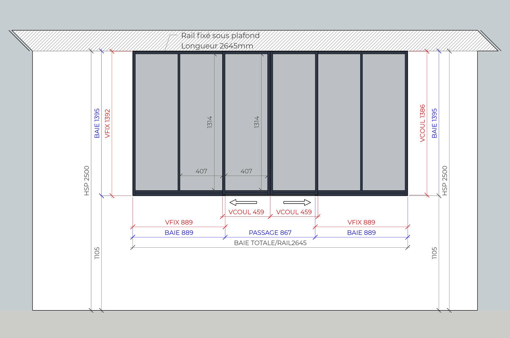The width and height of the screenshot is (510, 338).
Task: Click the '407' width label in sliding panel
Action: [x=246, y=171]
